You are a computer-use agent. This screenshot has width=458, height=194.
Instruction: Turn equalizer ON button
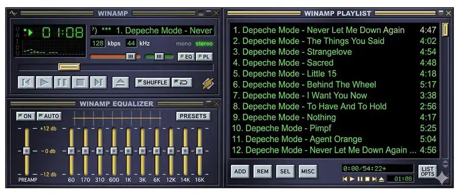pyautogui.click(x=26, y=116)
